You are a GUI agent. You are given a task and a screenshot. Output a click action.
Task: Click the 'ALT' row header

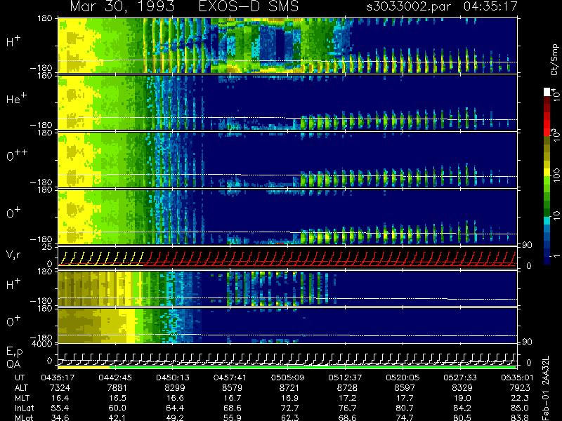(x=21, y=388)
